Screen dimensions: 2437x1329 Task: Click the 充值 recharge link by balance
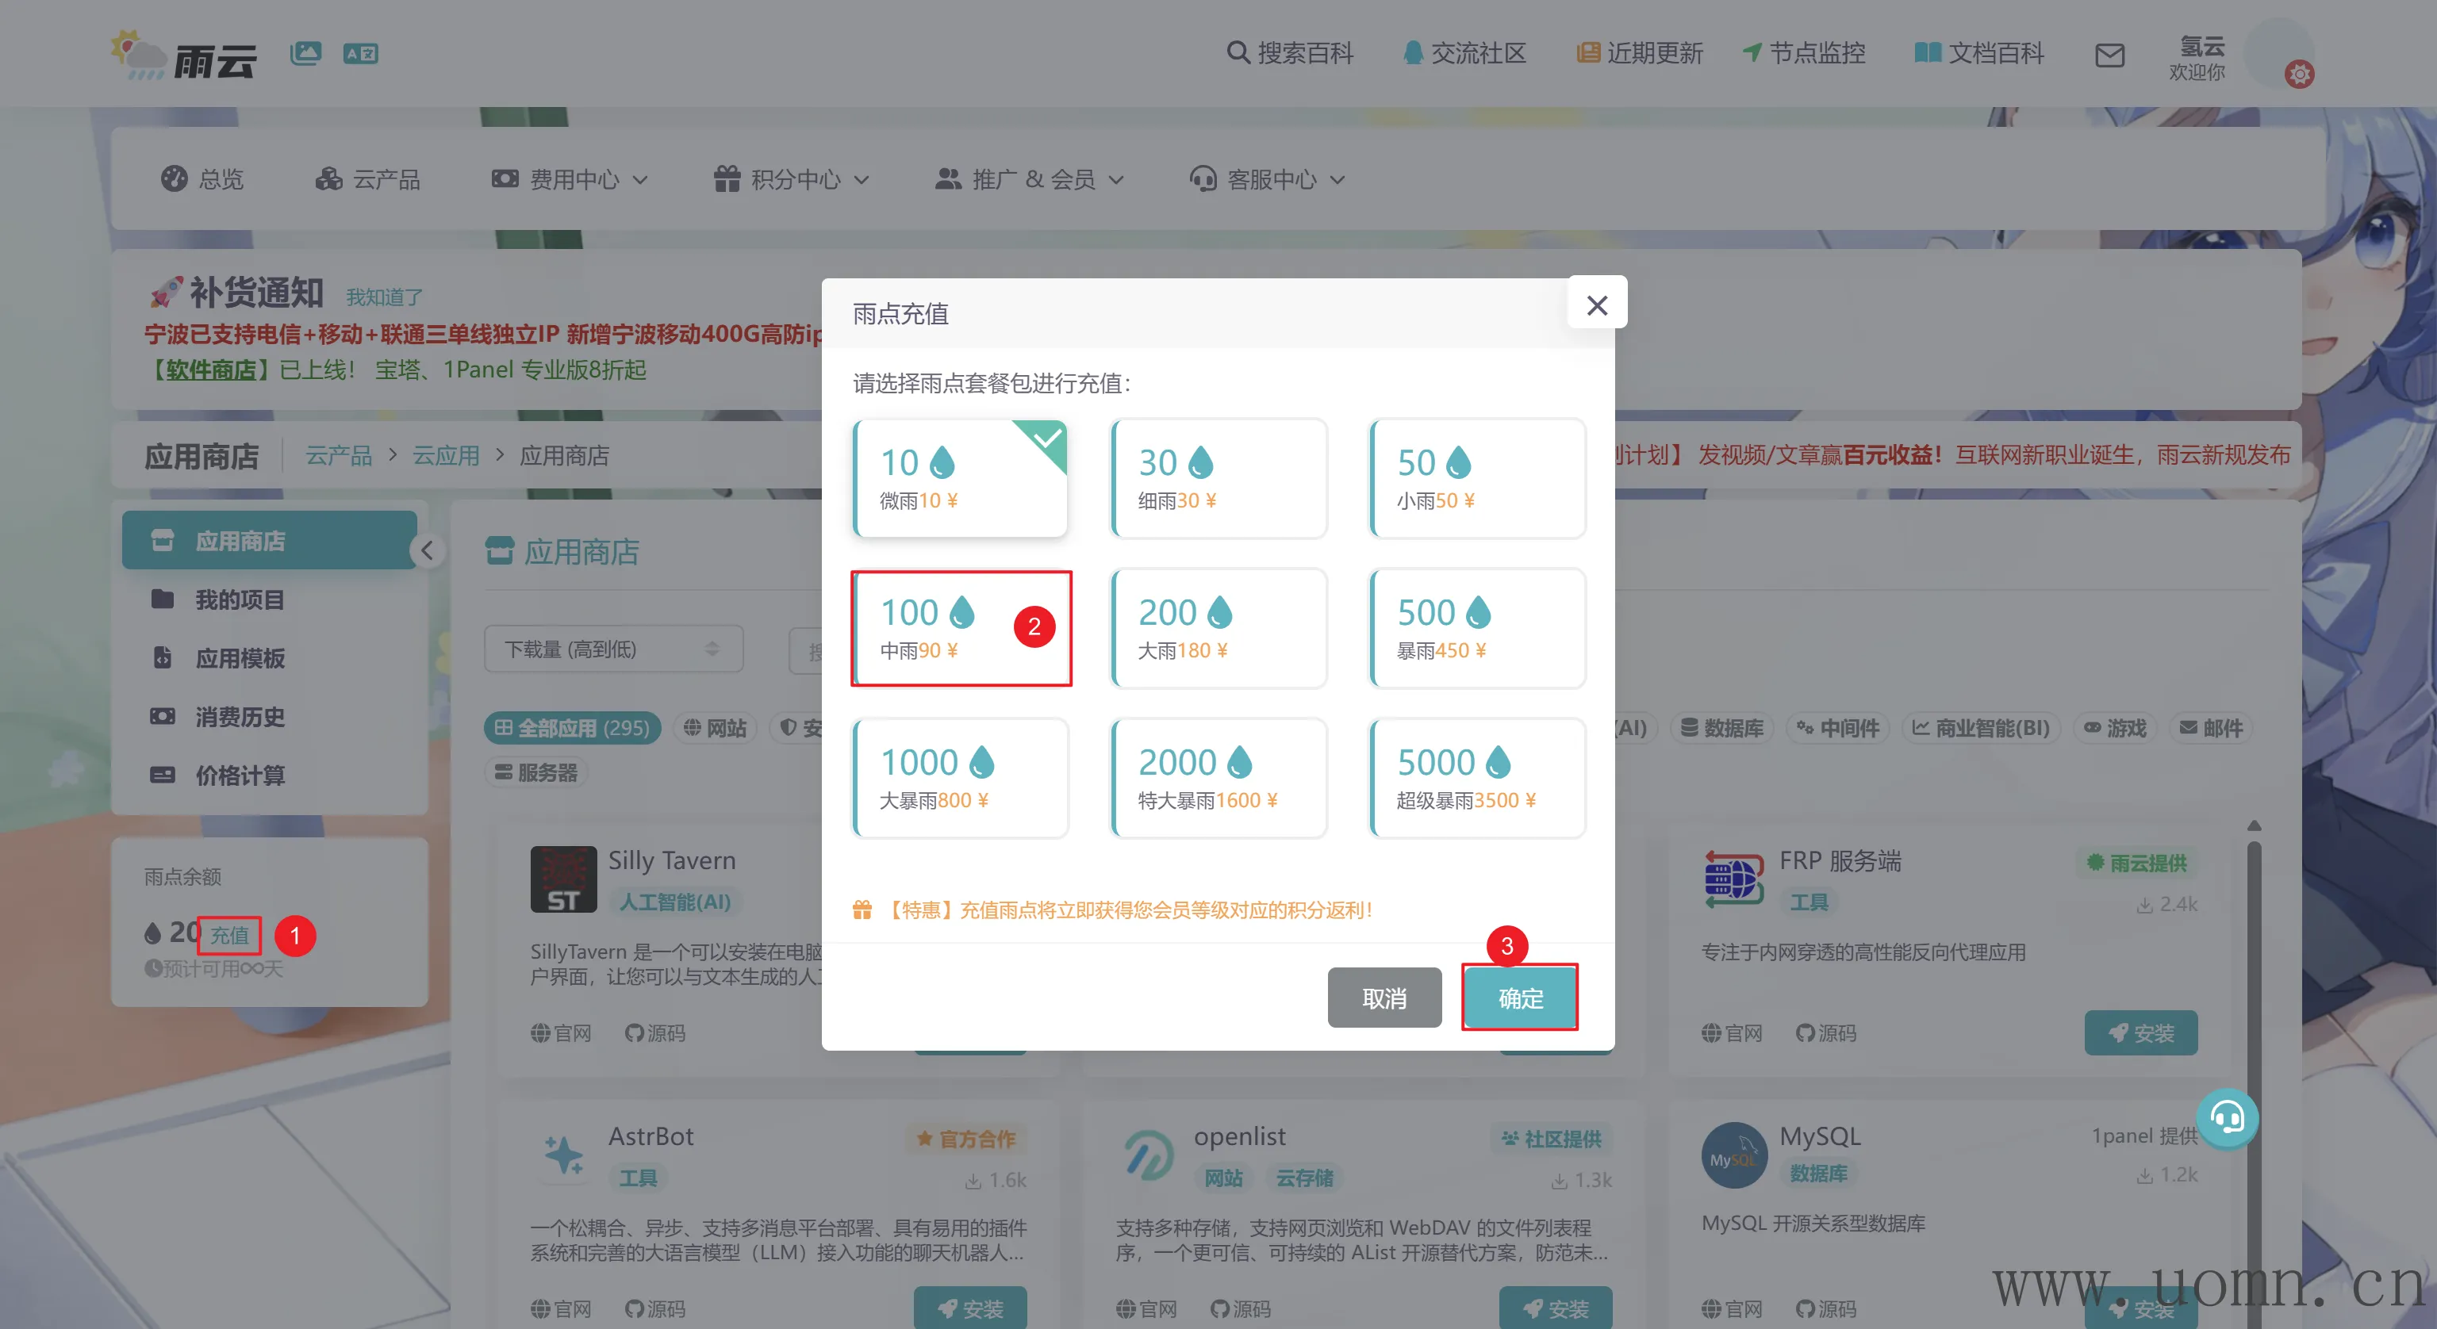[229, 935]
